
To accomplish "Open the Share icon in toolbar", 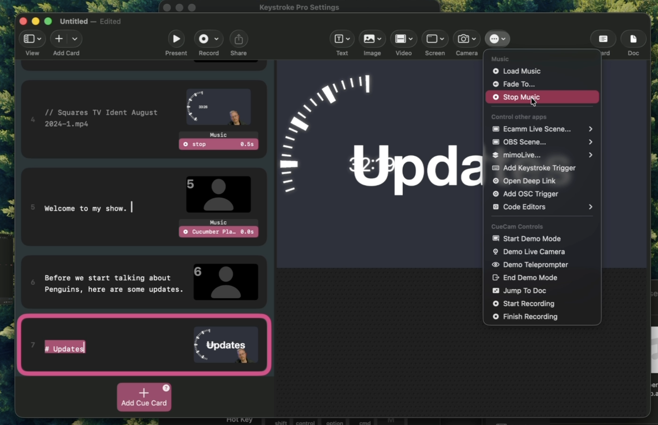I will (x=238, y=39).
